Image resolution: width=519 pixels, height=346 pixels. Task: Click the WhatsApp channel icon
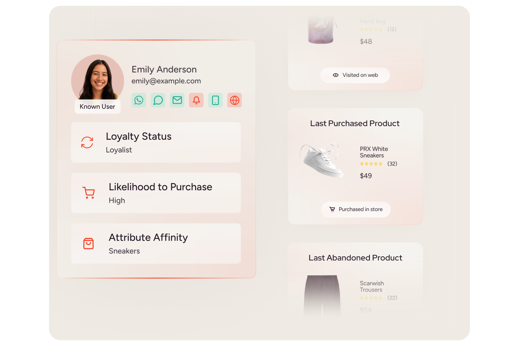tap(139, 100)
